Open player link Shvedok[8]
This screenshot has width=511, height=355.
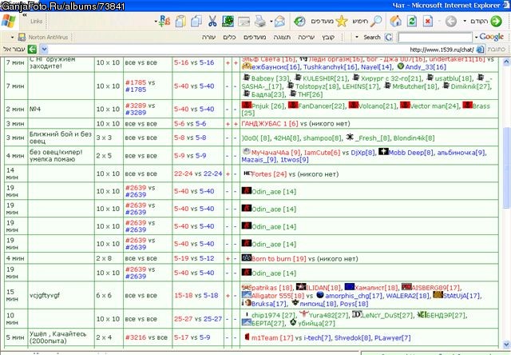(353, 337)
